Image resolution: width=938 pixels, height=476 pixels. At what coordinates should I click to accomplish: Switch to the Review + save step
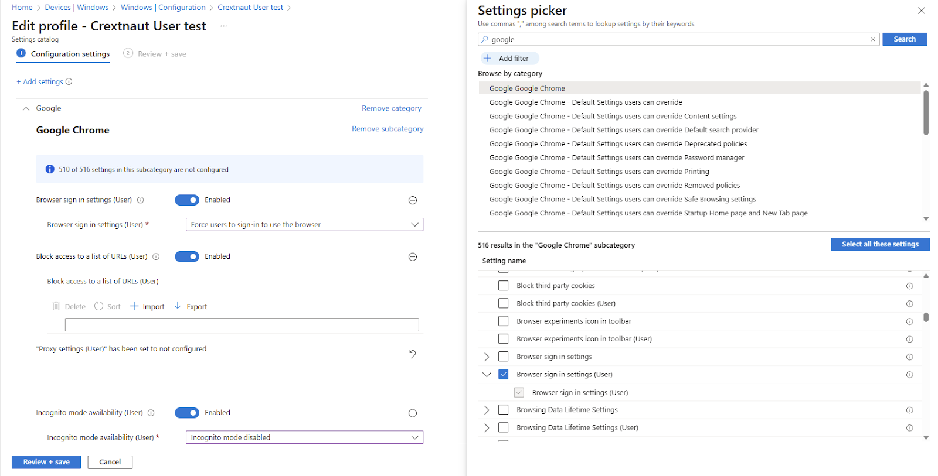(x=155, y=54)
